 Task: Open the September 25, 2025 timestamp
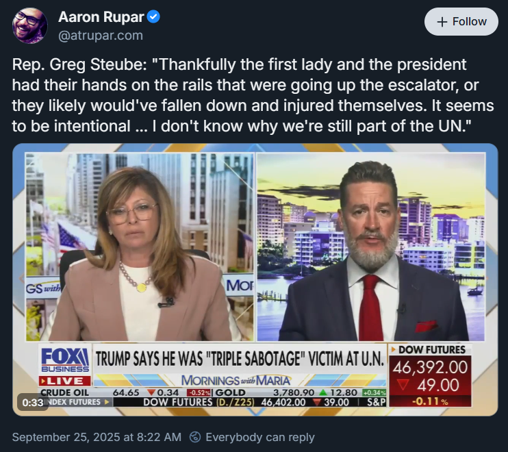point(97,437)
